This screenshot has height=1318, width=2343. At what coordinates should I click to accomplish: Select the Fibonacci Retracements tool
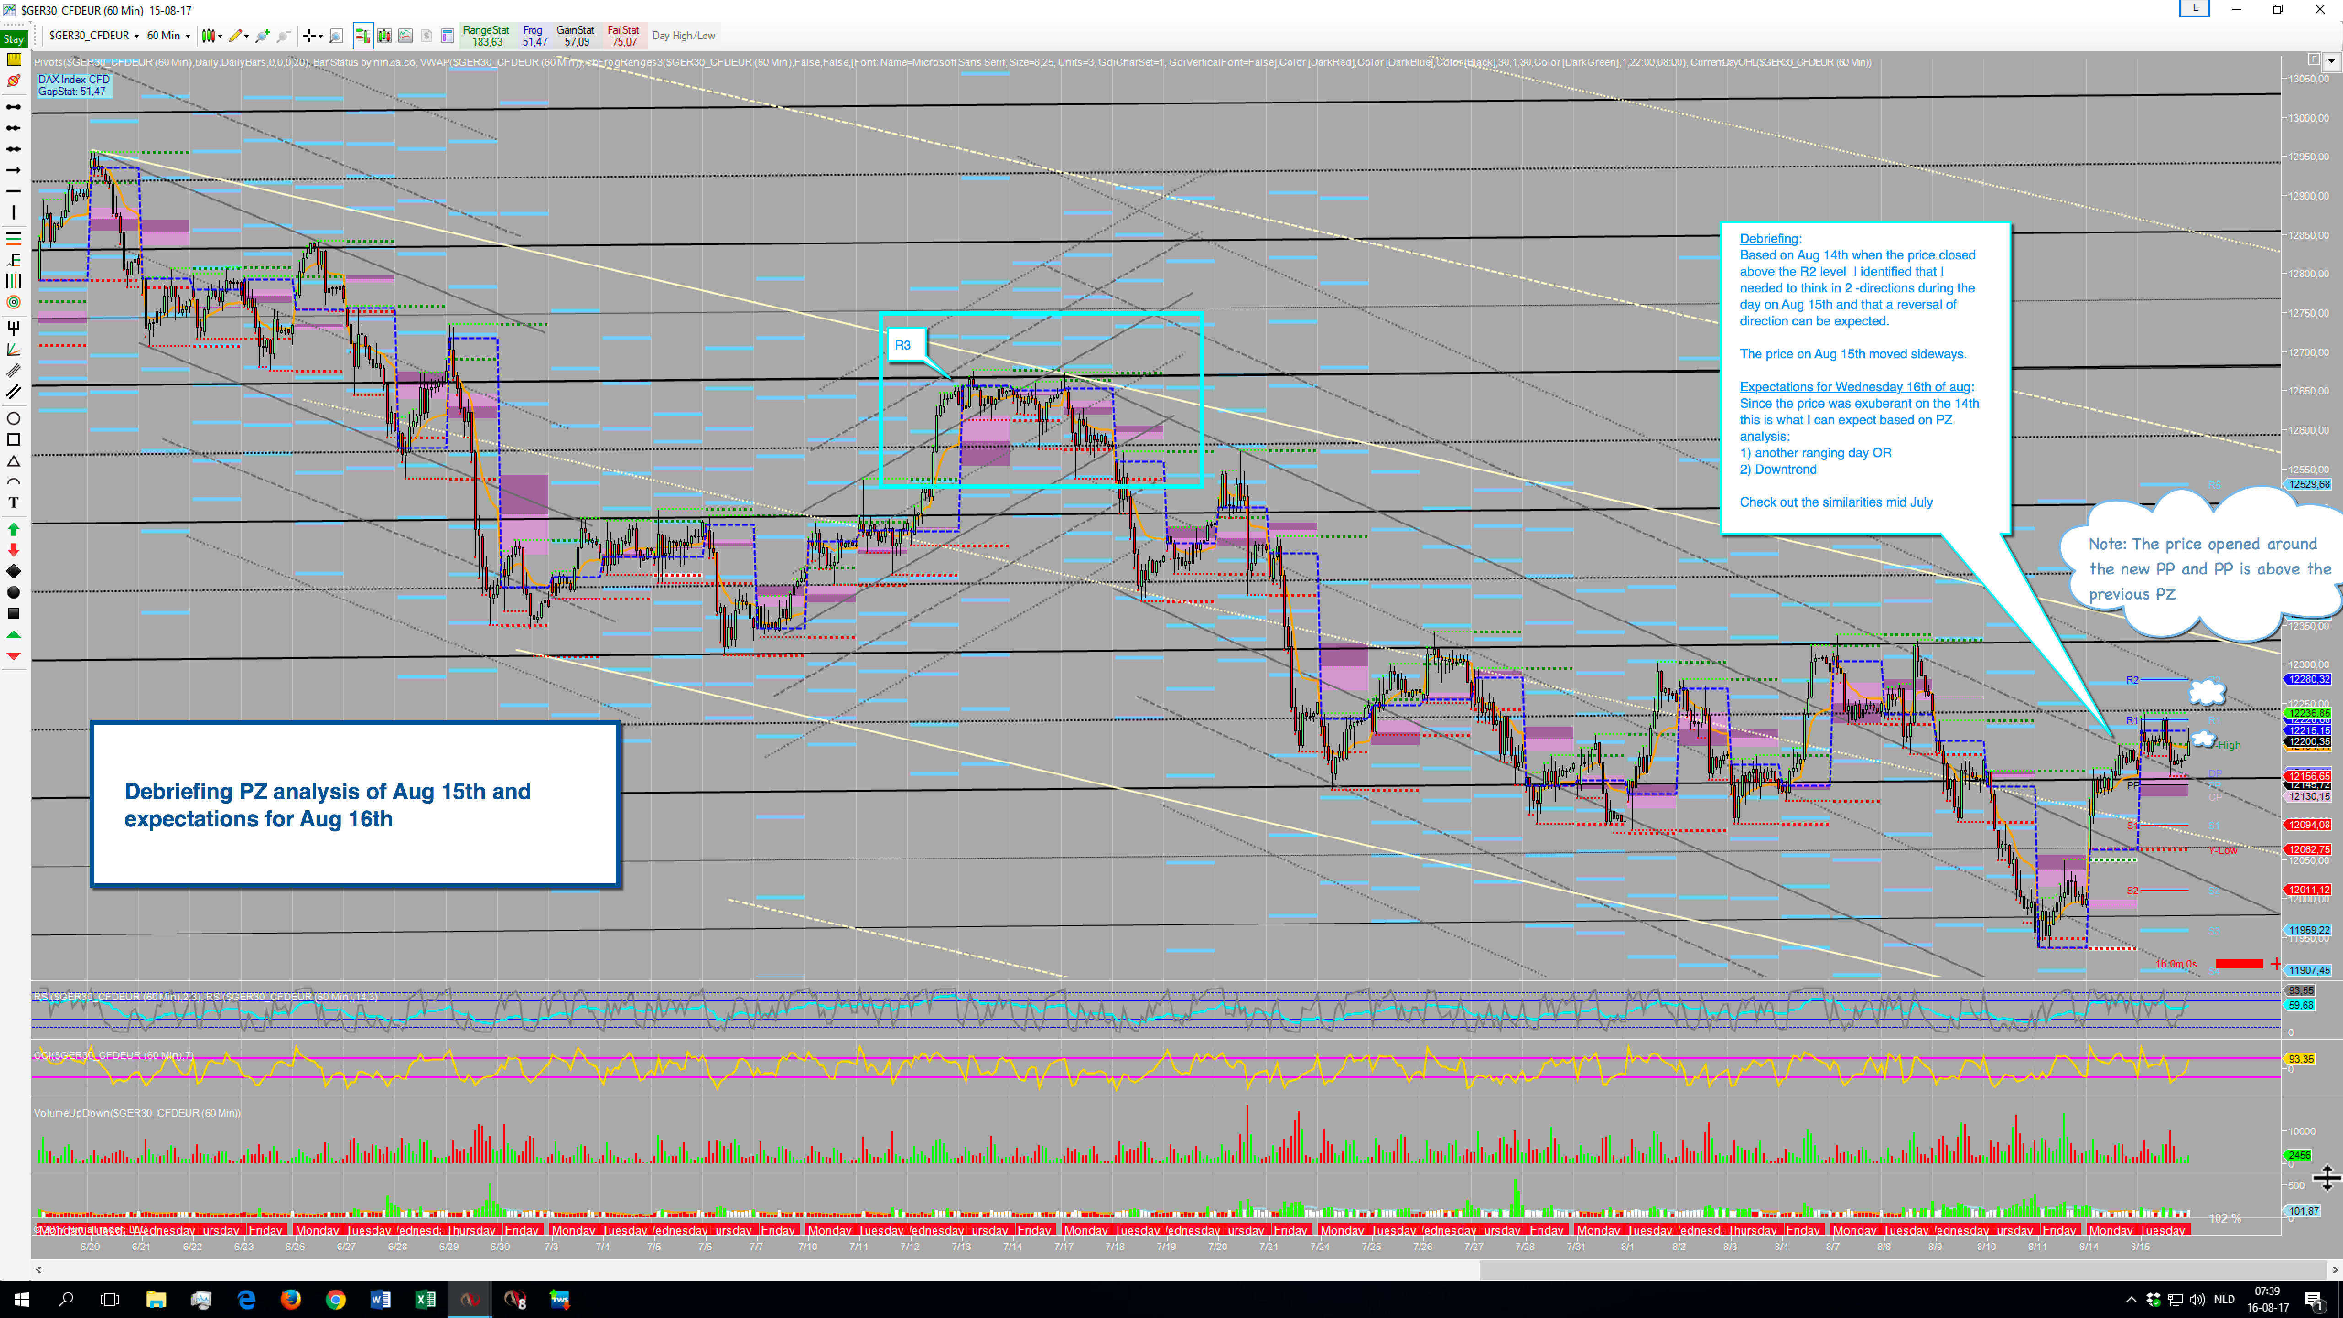(14, 238)
